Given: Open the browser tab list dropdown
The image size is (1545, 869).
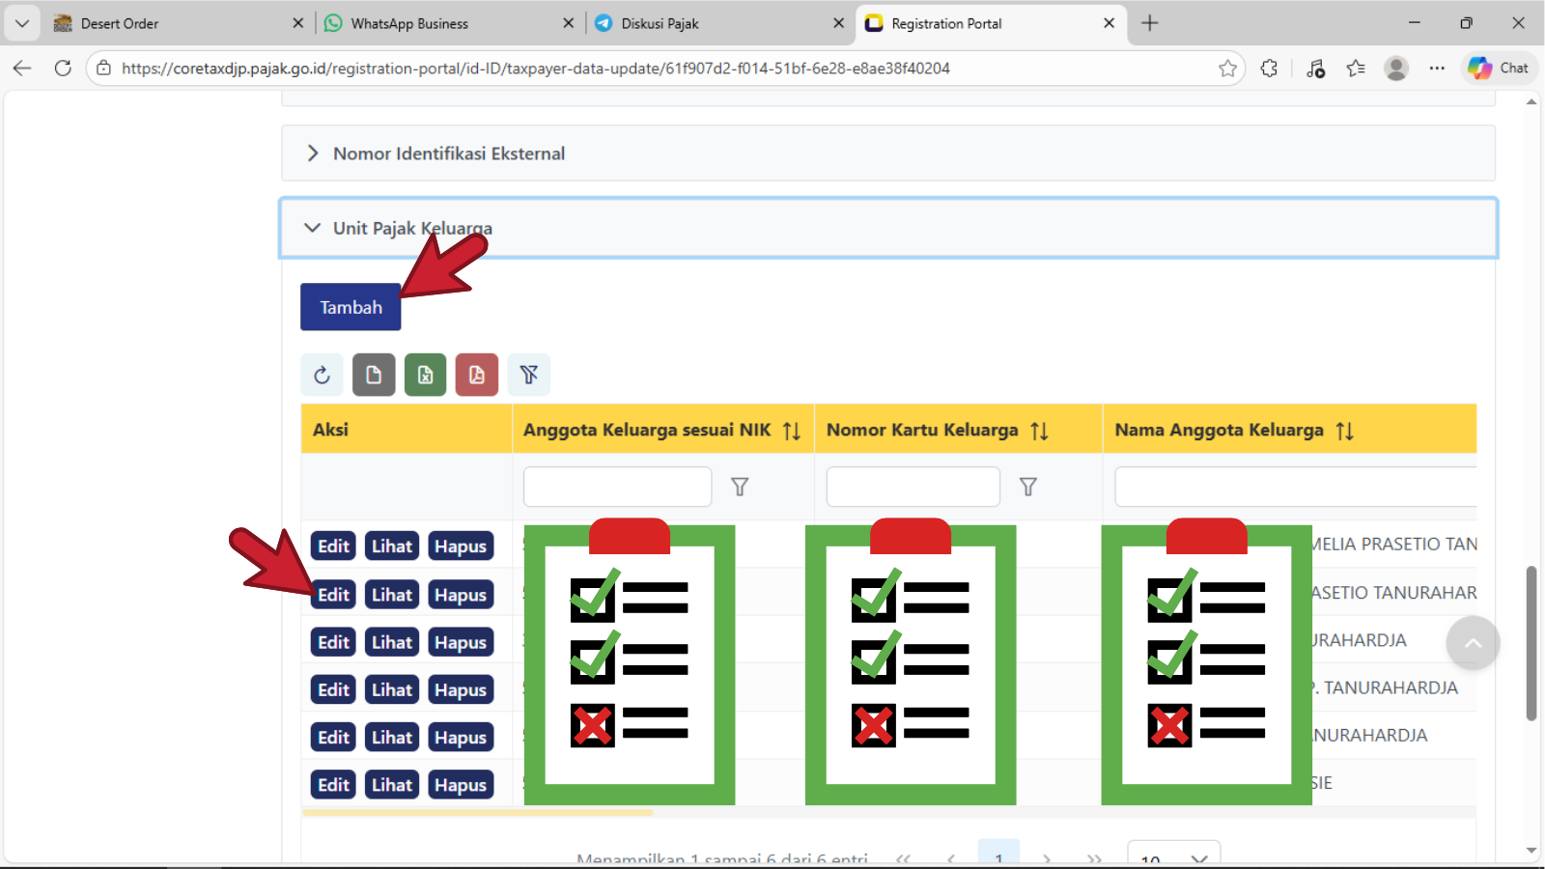Looking at the screenshot, I should pyautogui.click(x=22, y=23).
